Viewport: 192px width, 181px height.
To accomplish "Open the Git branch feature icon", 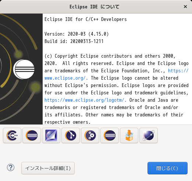I will (x=71, y=135).
